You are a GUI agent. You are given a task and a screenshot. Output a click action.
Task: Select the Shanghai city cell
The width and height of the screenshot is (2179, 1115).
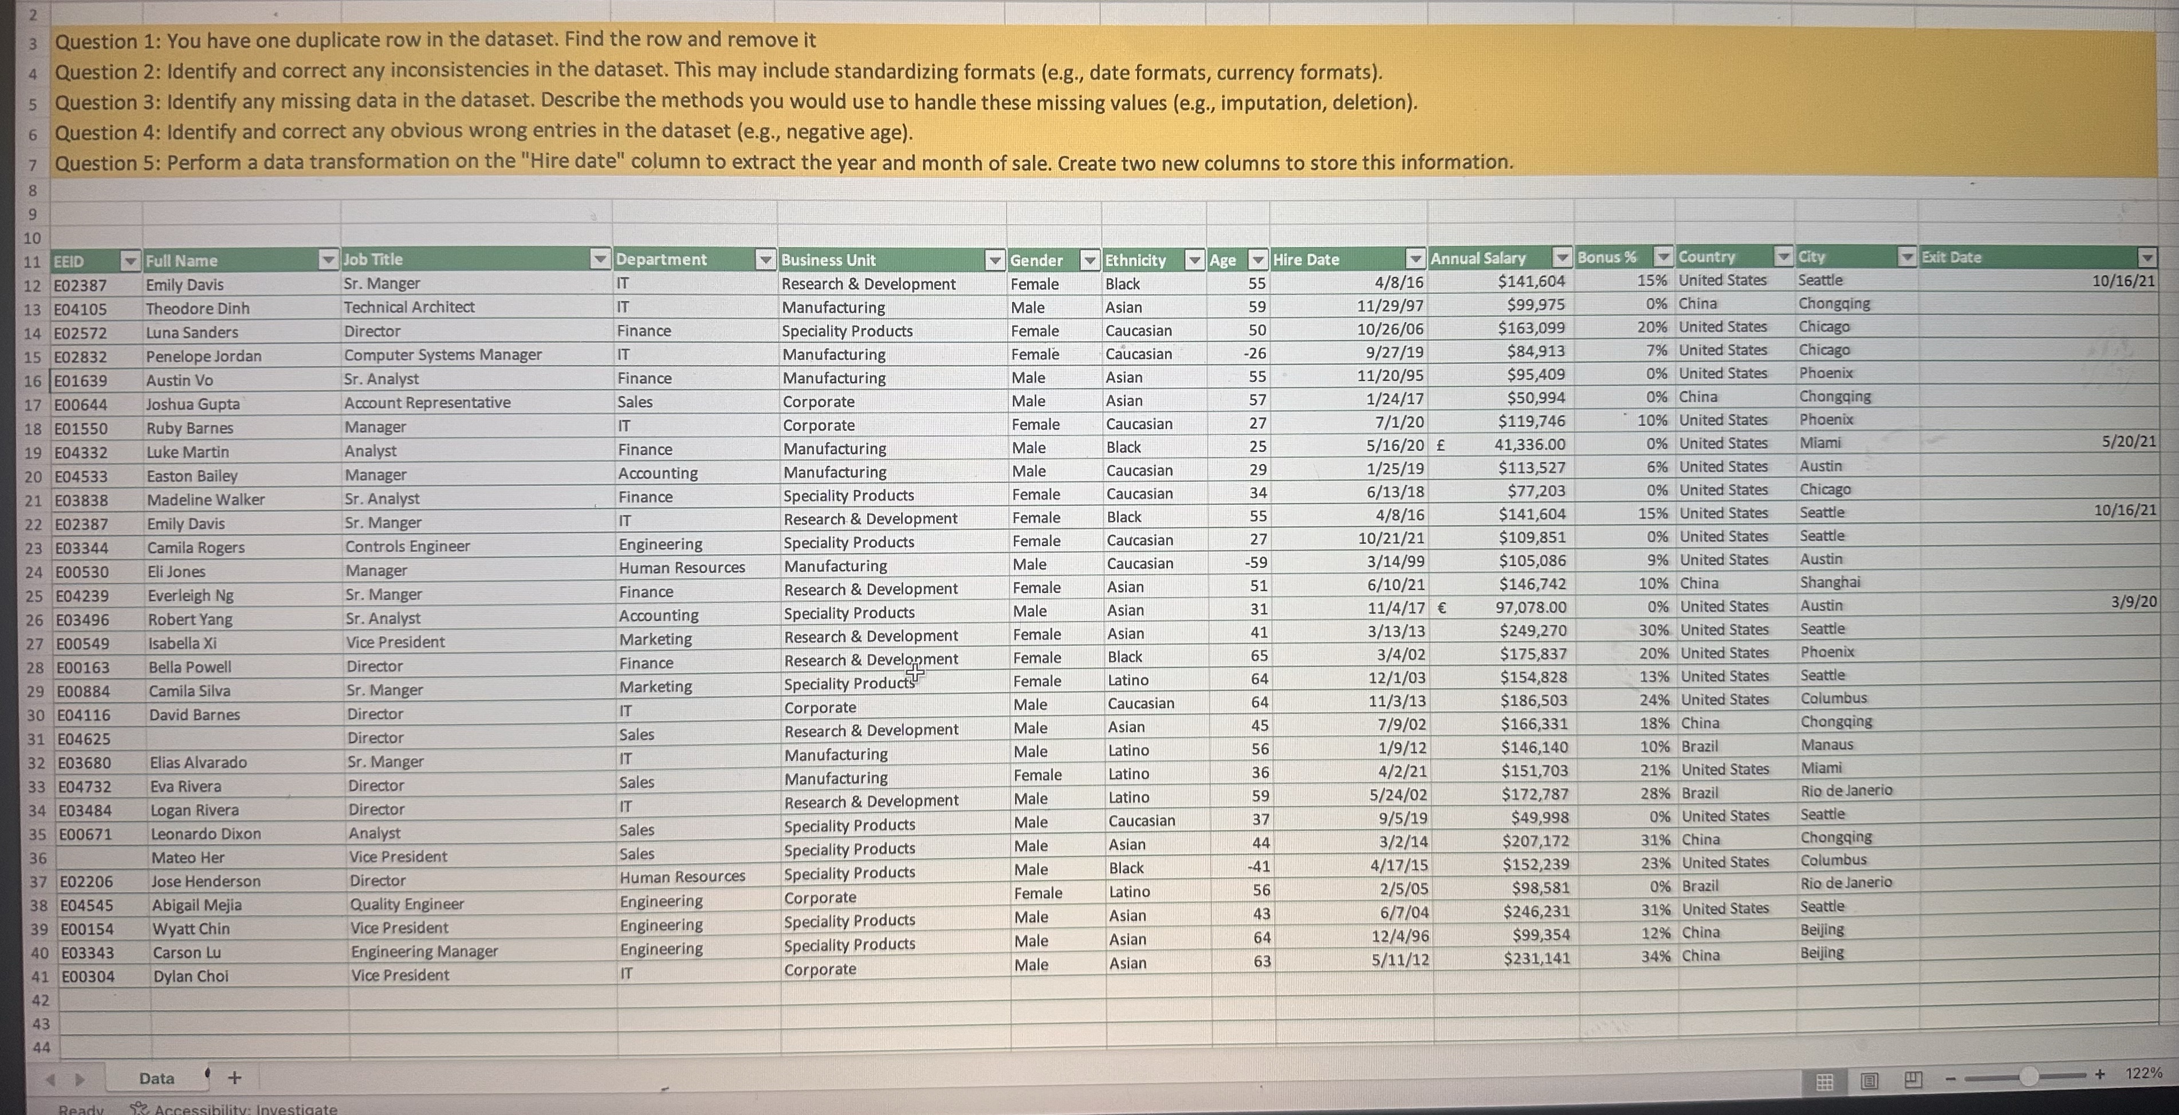(1857, 583)
